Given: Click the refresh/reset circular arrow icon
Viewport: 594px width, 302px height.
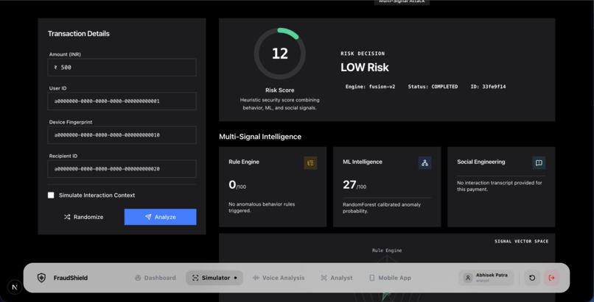Looking at the screenshot, I should 532,278.
